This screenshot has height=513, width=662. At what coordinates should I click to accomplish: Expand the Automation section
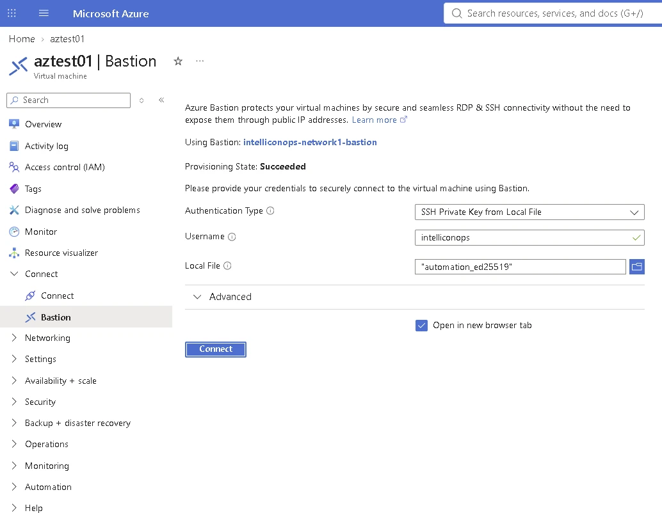14,486
